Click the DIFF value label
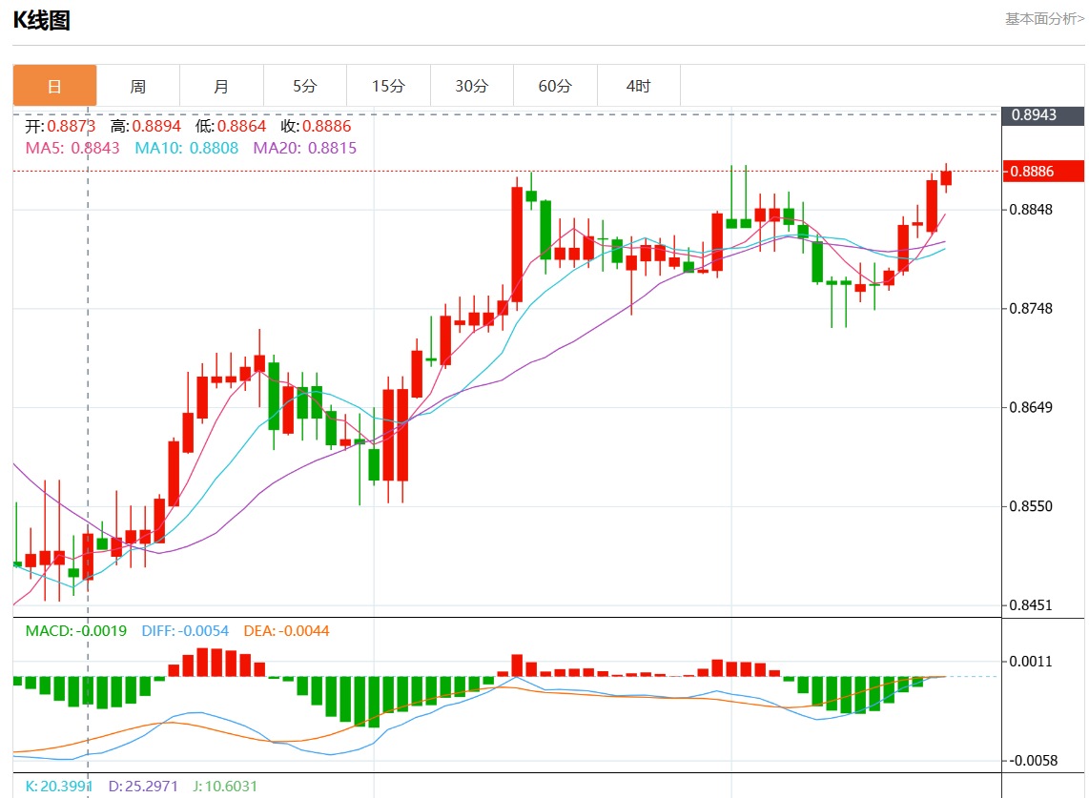The image size is (1089, 798). 185,630
